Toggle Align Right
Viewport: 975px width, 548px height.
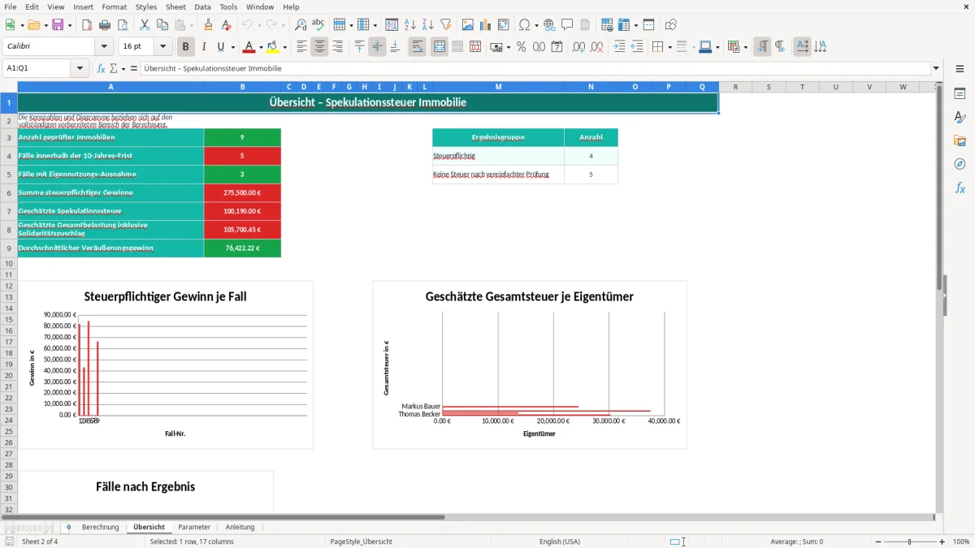tap(337, 47)
